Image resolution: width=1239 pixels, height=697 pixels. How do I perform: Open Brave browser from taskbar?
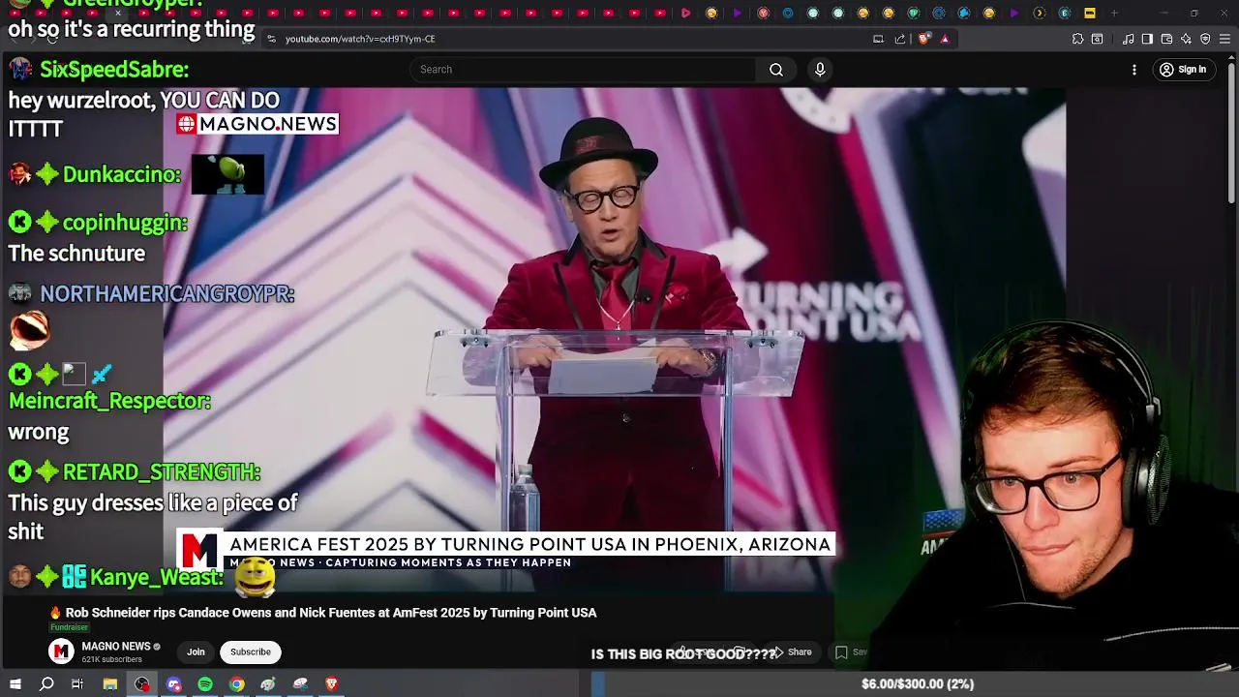point(331,684)
